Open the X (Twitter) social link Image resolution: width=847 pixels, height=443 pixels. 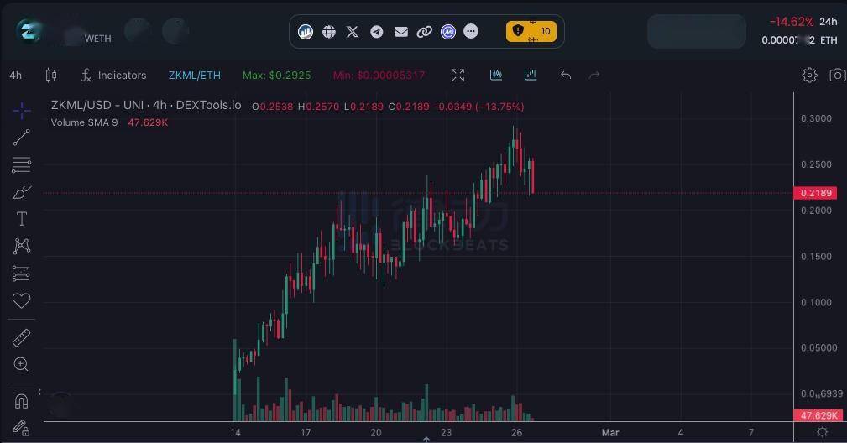353,32
